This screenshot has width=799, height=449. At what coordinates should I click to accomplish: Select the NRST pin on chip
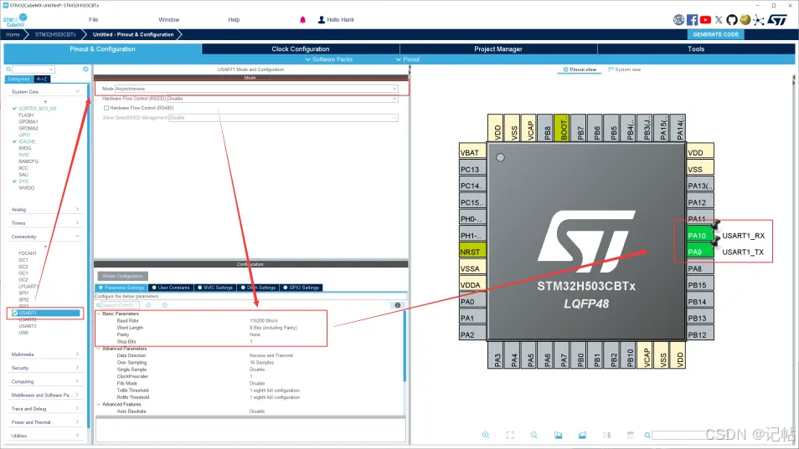(x=472, y=252)
